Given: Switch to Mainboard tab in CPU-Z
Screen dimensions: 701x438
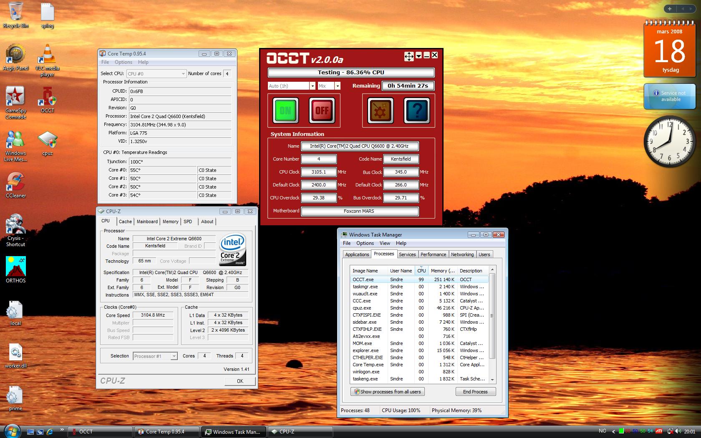Looking at the screenshot, I should pos(147,222).
